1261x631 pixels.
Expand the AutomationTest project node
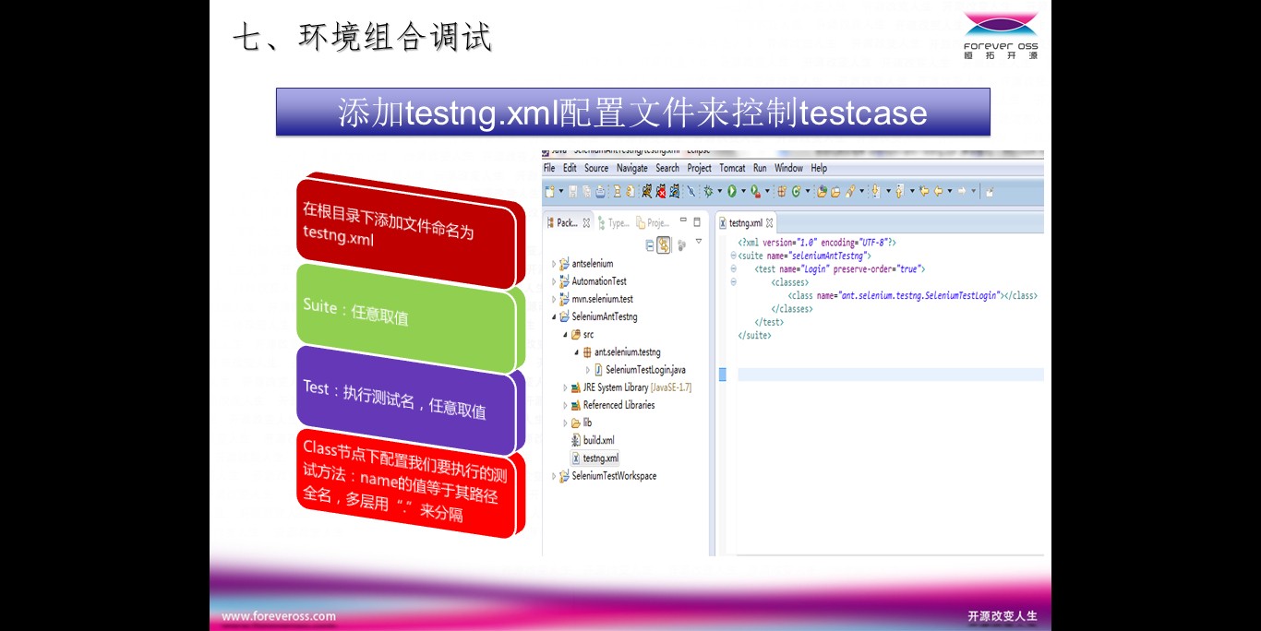(x=554, y=281)
